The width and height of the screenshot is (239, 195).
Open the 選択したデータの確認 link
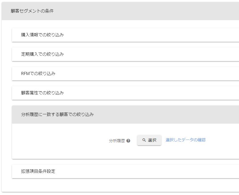(x=185, y=140)
